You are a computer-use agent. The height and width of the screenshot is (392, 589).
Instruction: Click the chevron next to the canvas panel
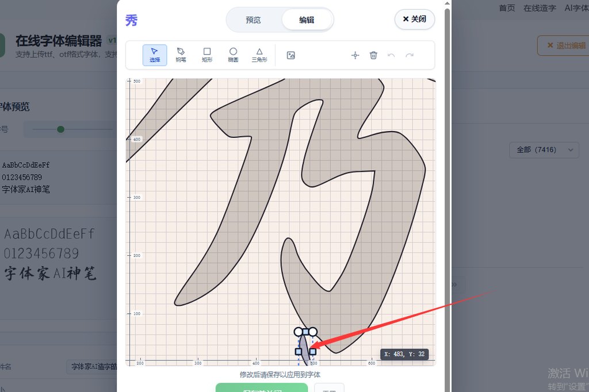(454, 284)
